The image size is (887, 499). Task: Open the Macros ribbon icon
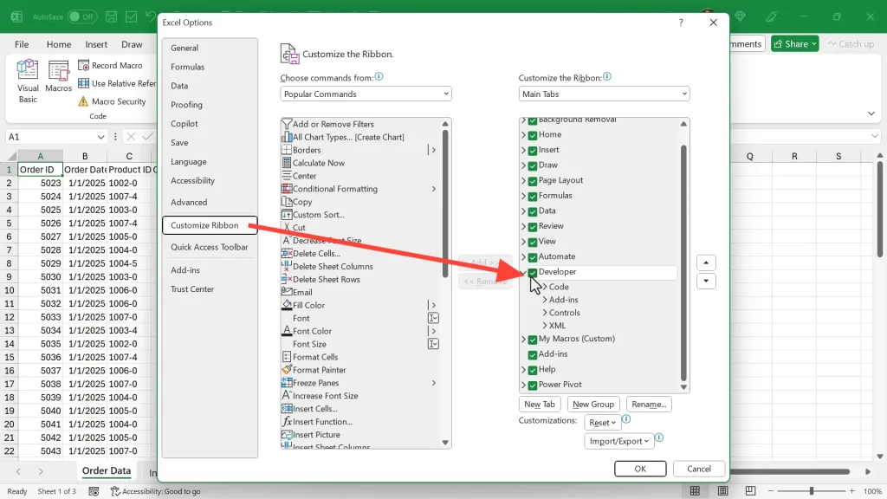click(x=59, y=72)
